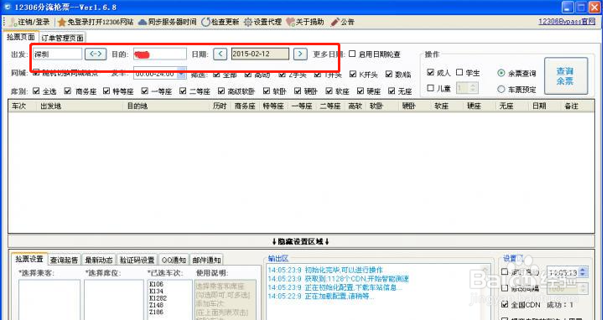Viewport: 612px width, 320px height.
Task: Switch to the 查询起售 tab
Action: [64, 260]
